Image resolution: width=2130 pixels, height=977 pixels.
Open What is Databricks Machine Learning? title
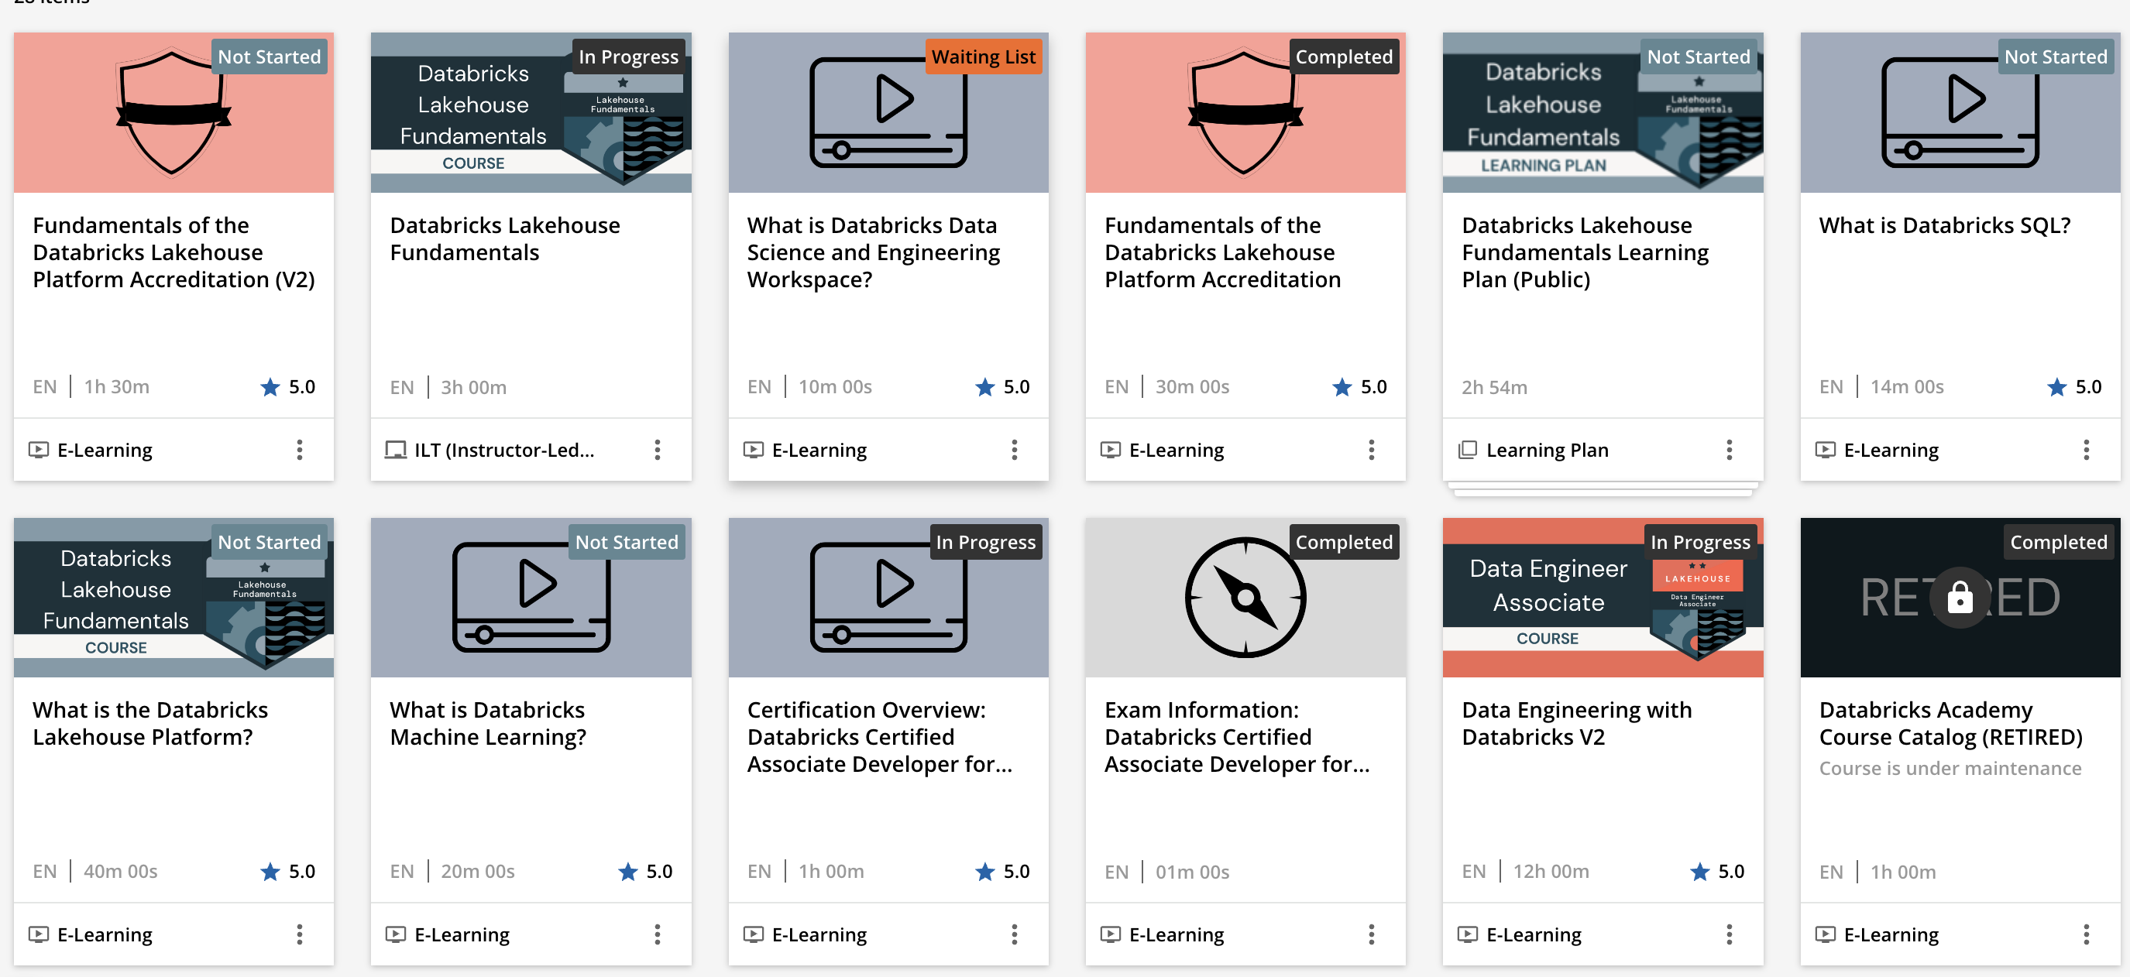tap(488, 723)
